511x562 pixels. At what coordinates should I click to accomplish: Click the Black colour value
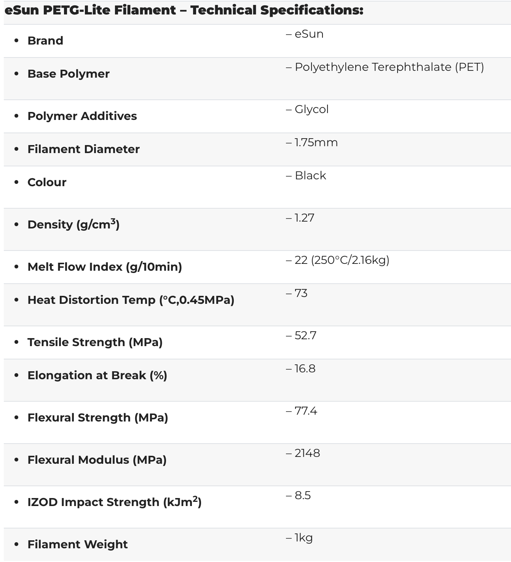(x=306, y=176)
